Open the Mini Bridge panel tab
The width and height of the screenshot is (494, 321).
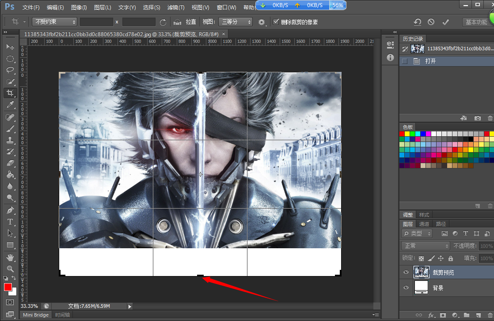[x=36, y=315]
